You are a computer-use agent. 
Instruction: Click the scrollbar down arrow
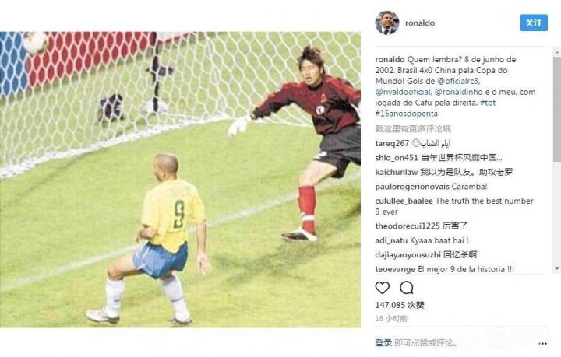[x=556, y=268]
